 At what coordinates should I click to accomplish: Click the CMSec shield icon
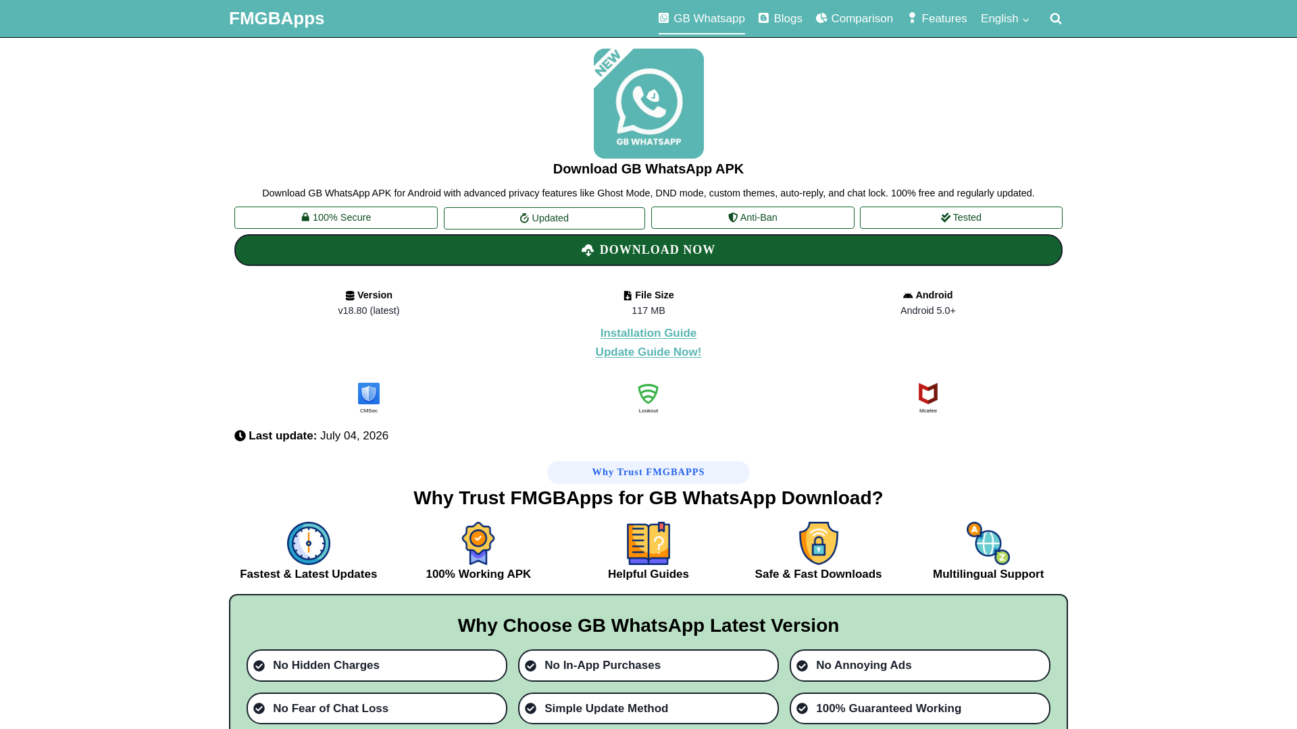pos(369,394)
